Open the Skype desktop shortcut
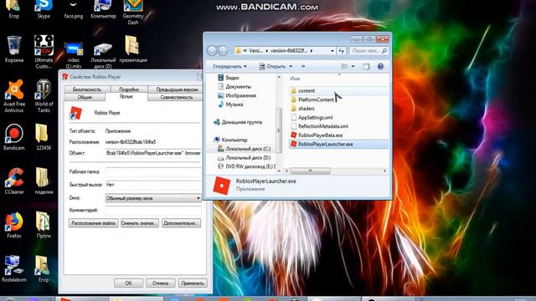Image resolution: width=536 pixels, height=301 pixels. click(x=44, y=9)
